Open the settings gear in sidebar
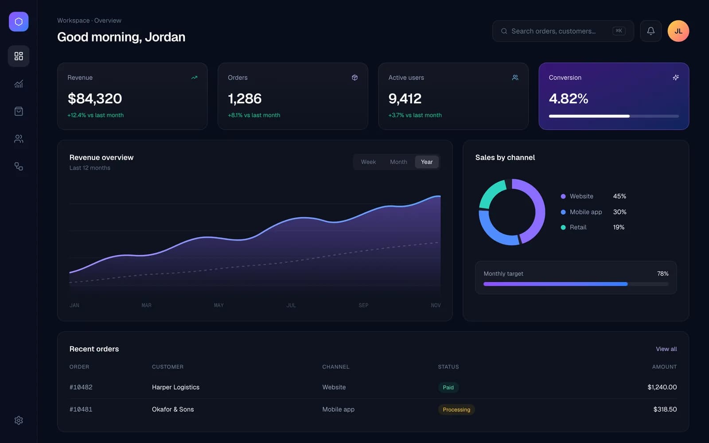The image size is (709, 443). pos(19,420)
